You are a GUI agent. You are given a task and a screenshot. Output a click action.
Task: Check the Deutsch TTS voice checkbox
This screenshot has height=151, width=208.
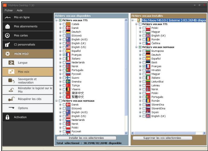(64, 32)
